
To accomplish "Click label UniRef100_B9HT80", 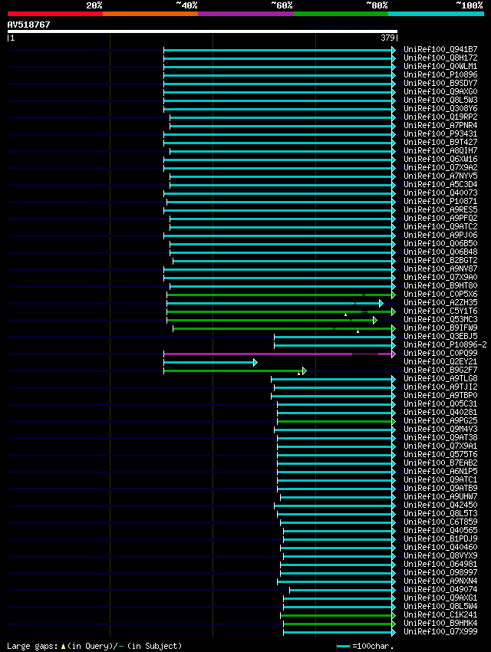I will point(440,285).
